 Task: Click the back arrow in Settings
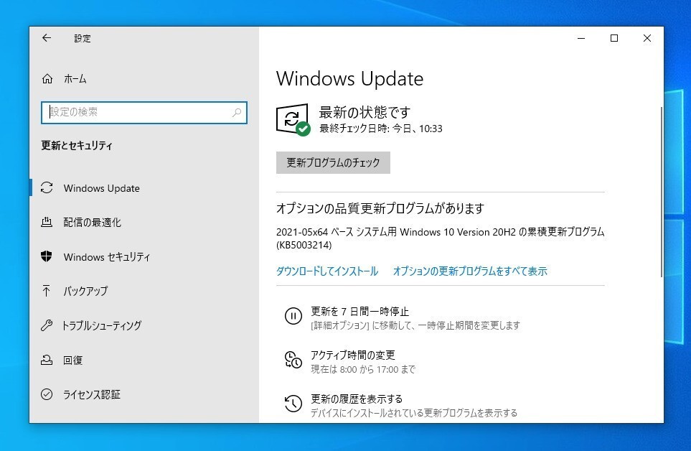click(47, 38)
